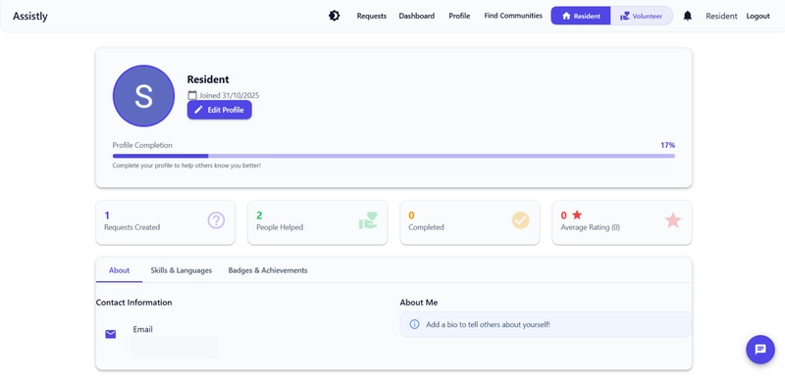Click the Completed checkmark icon

520,220
